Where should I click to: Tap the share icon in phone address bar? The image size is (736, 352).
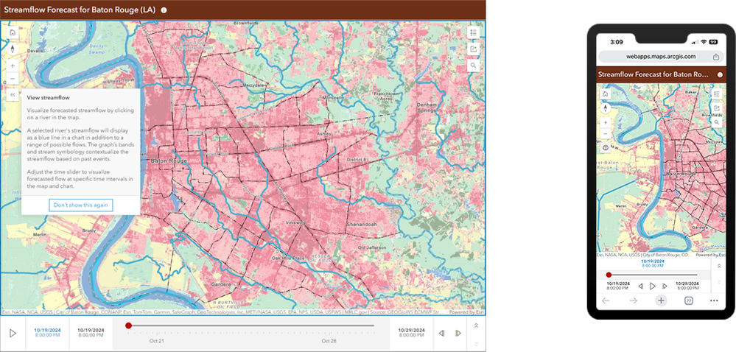tap(716, 56)
